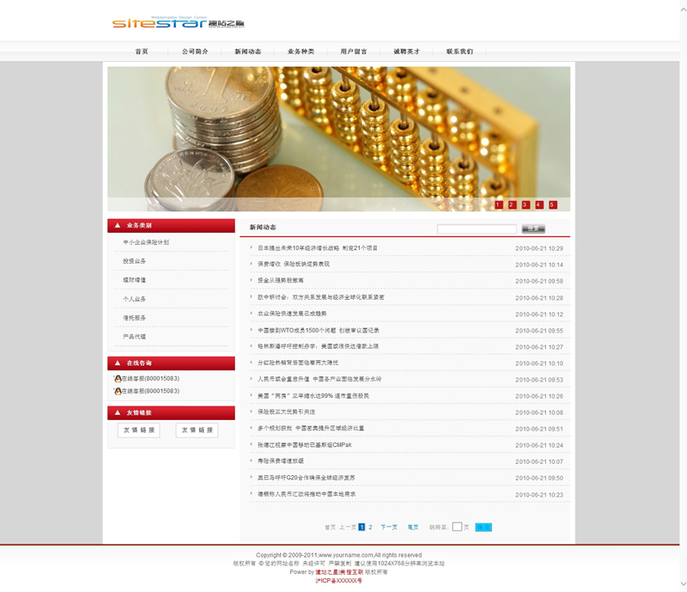Screen dimensions: 687x592
Task: Go to the 用户留言 navigation page
Action: coord(353,52)
